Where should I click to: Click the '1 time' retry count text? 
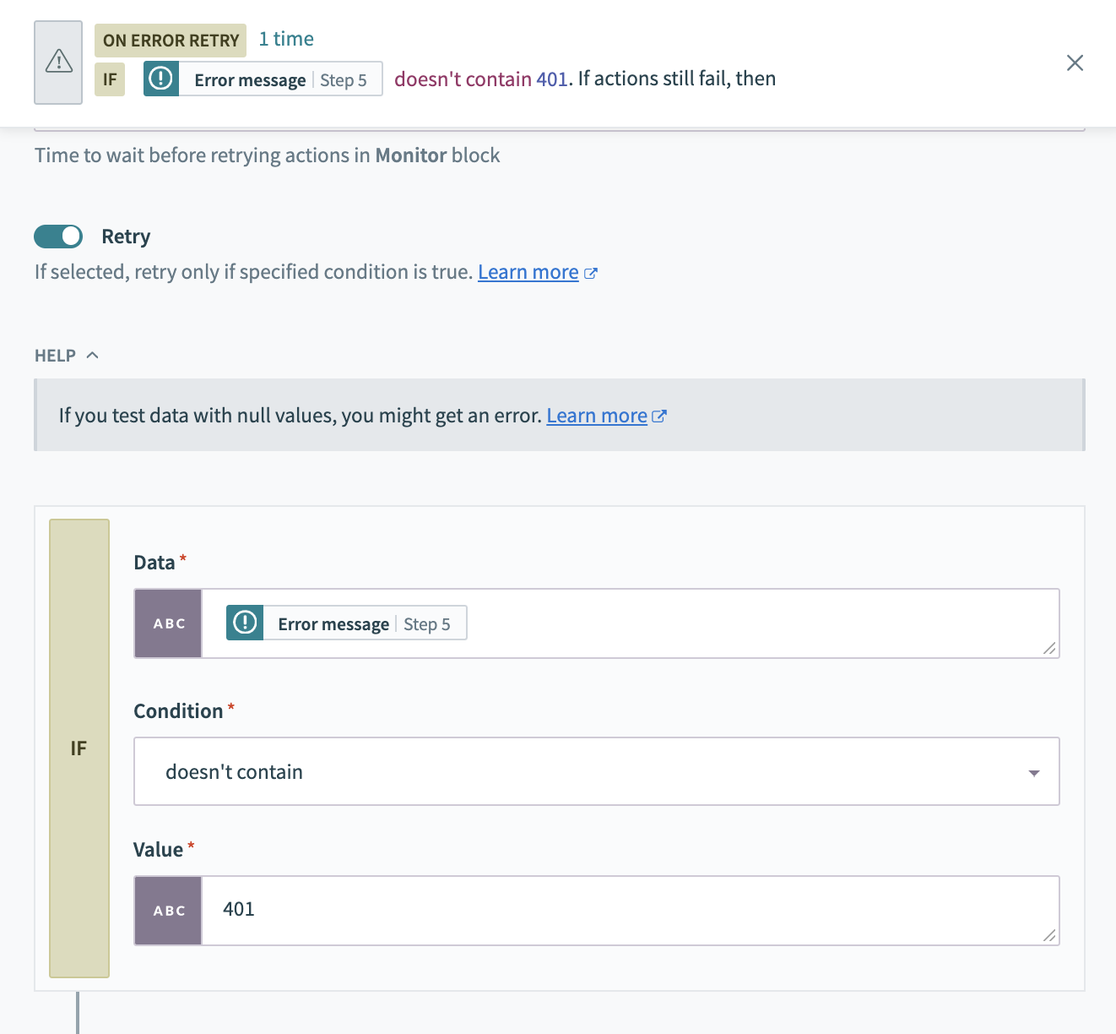click(x=286, y=40)
